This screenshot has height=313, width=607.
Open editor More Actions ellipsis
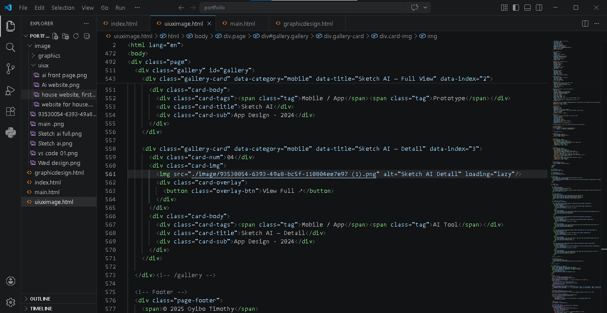[x=597, y=23]
